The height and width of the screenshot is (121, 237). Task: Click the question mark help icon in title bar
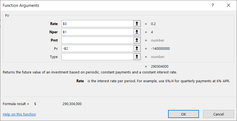point(212,5)
